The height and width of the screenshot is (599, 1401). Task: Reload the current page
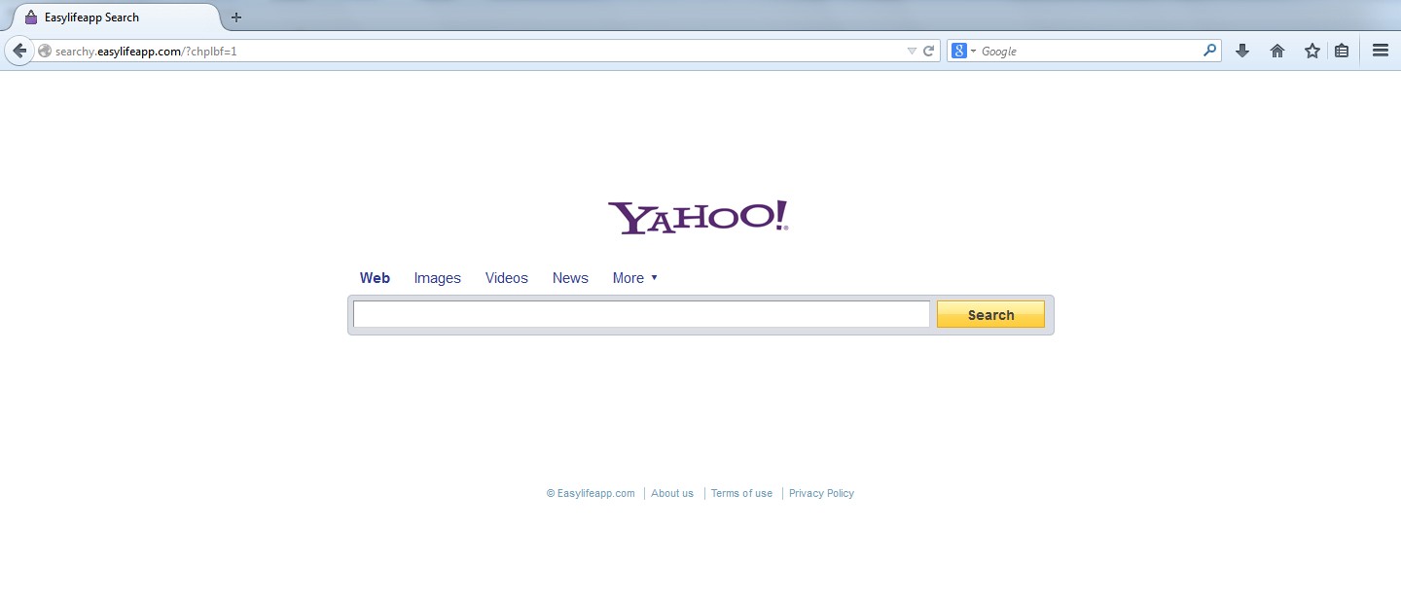click(928, 52)
